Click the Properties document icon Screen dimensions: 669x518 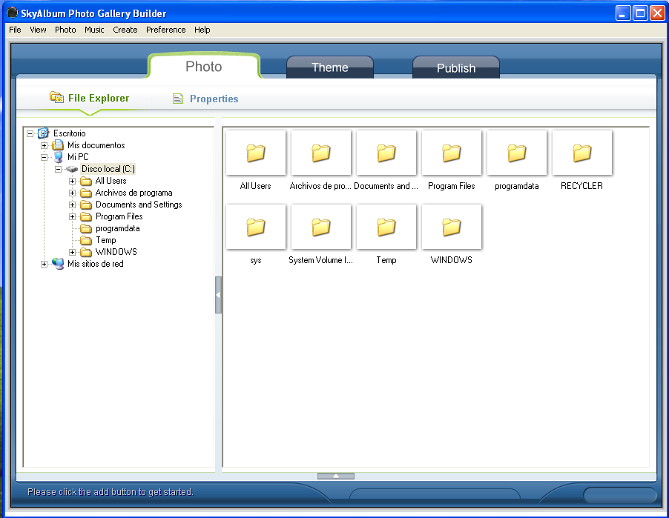(178, 99)
